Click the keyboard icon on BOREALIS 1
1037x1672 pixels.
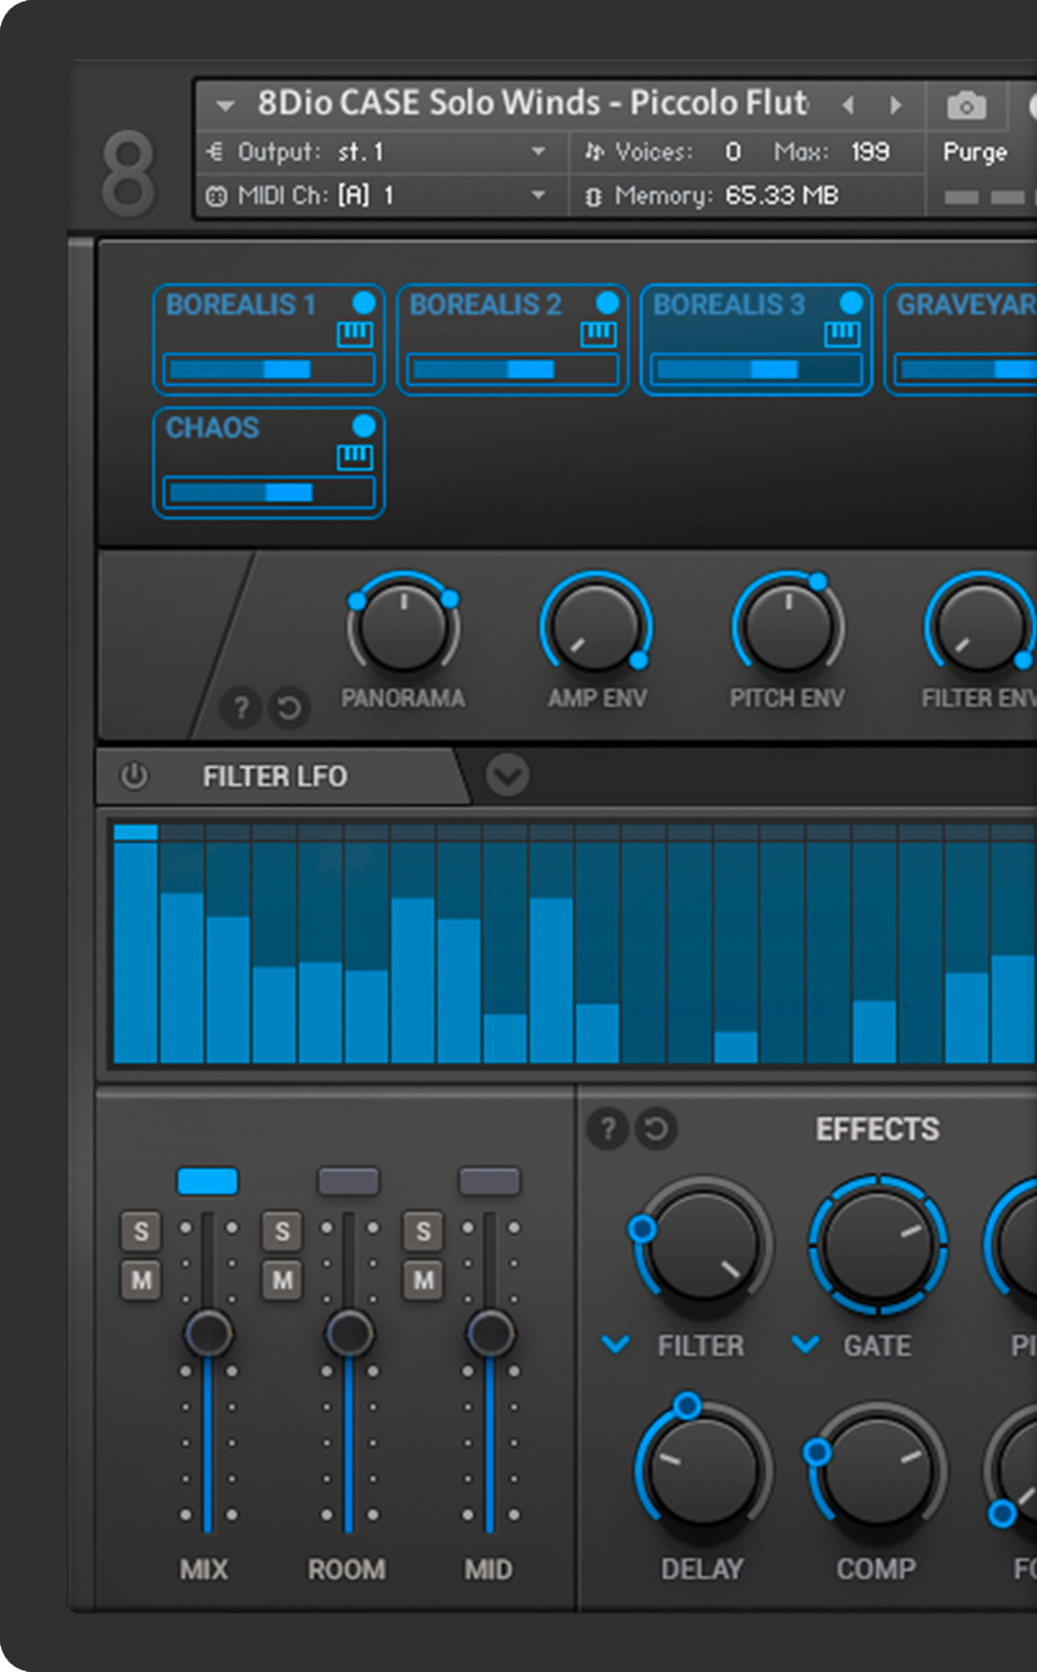click(x=354, y=335)
